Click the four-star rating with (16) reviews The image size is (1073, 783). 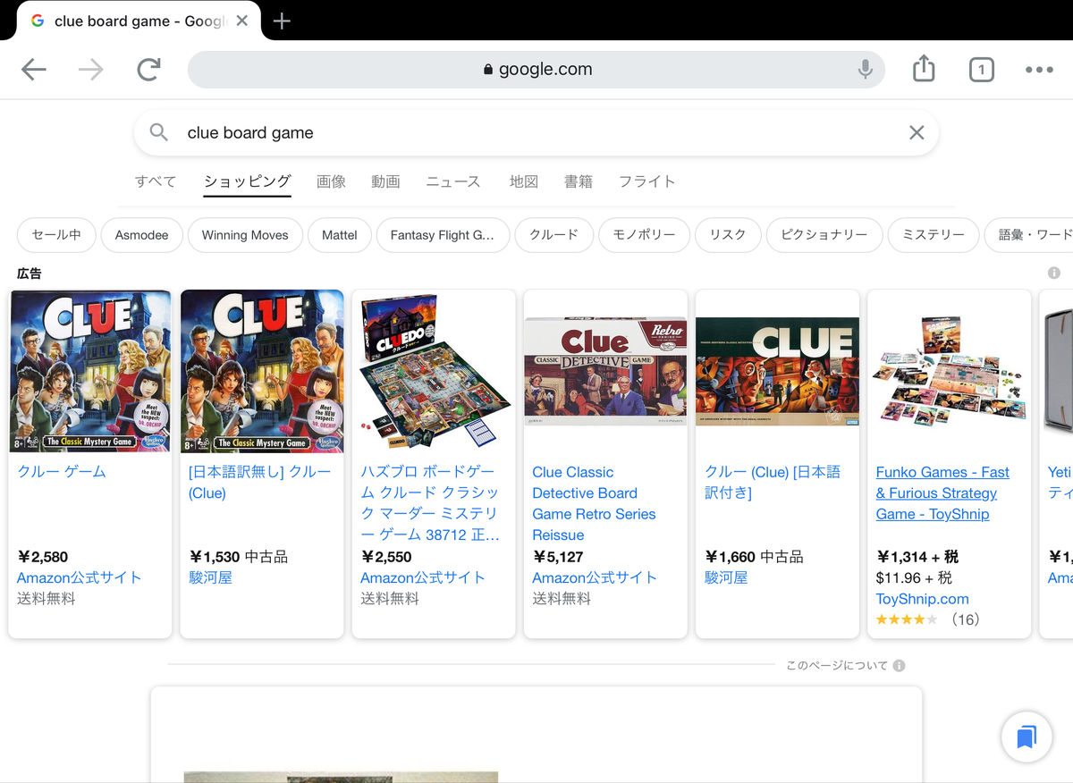click(927, 619)
